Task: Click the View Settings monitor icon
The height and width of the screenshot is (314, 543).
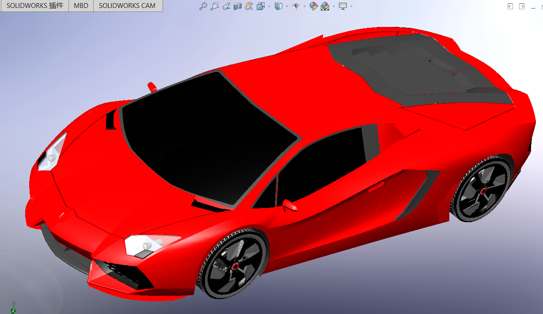Action: point(343,6)
